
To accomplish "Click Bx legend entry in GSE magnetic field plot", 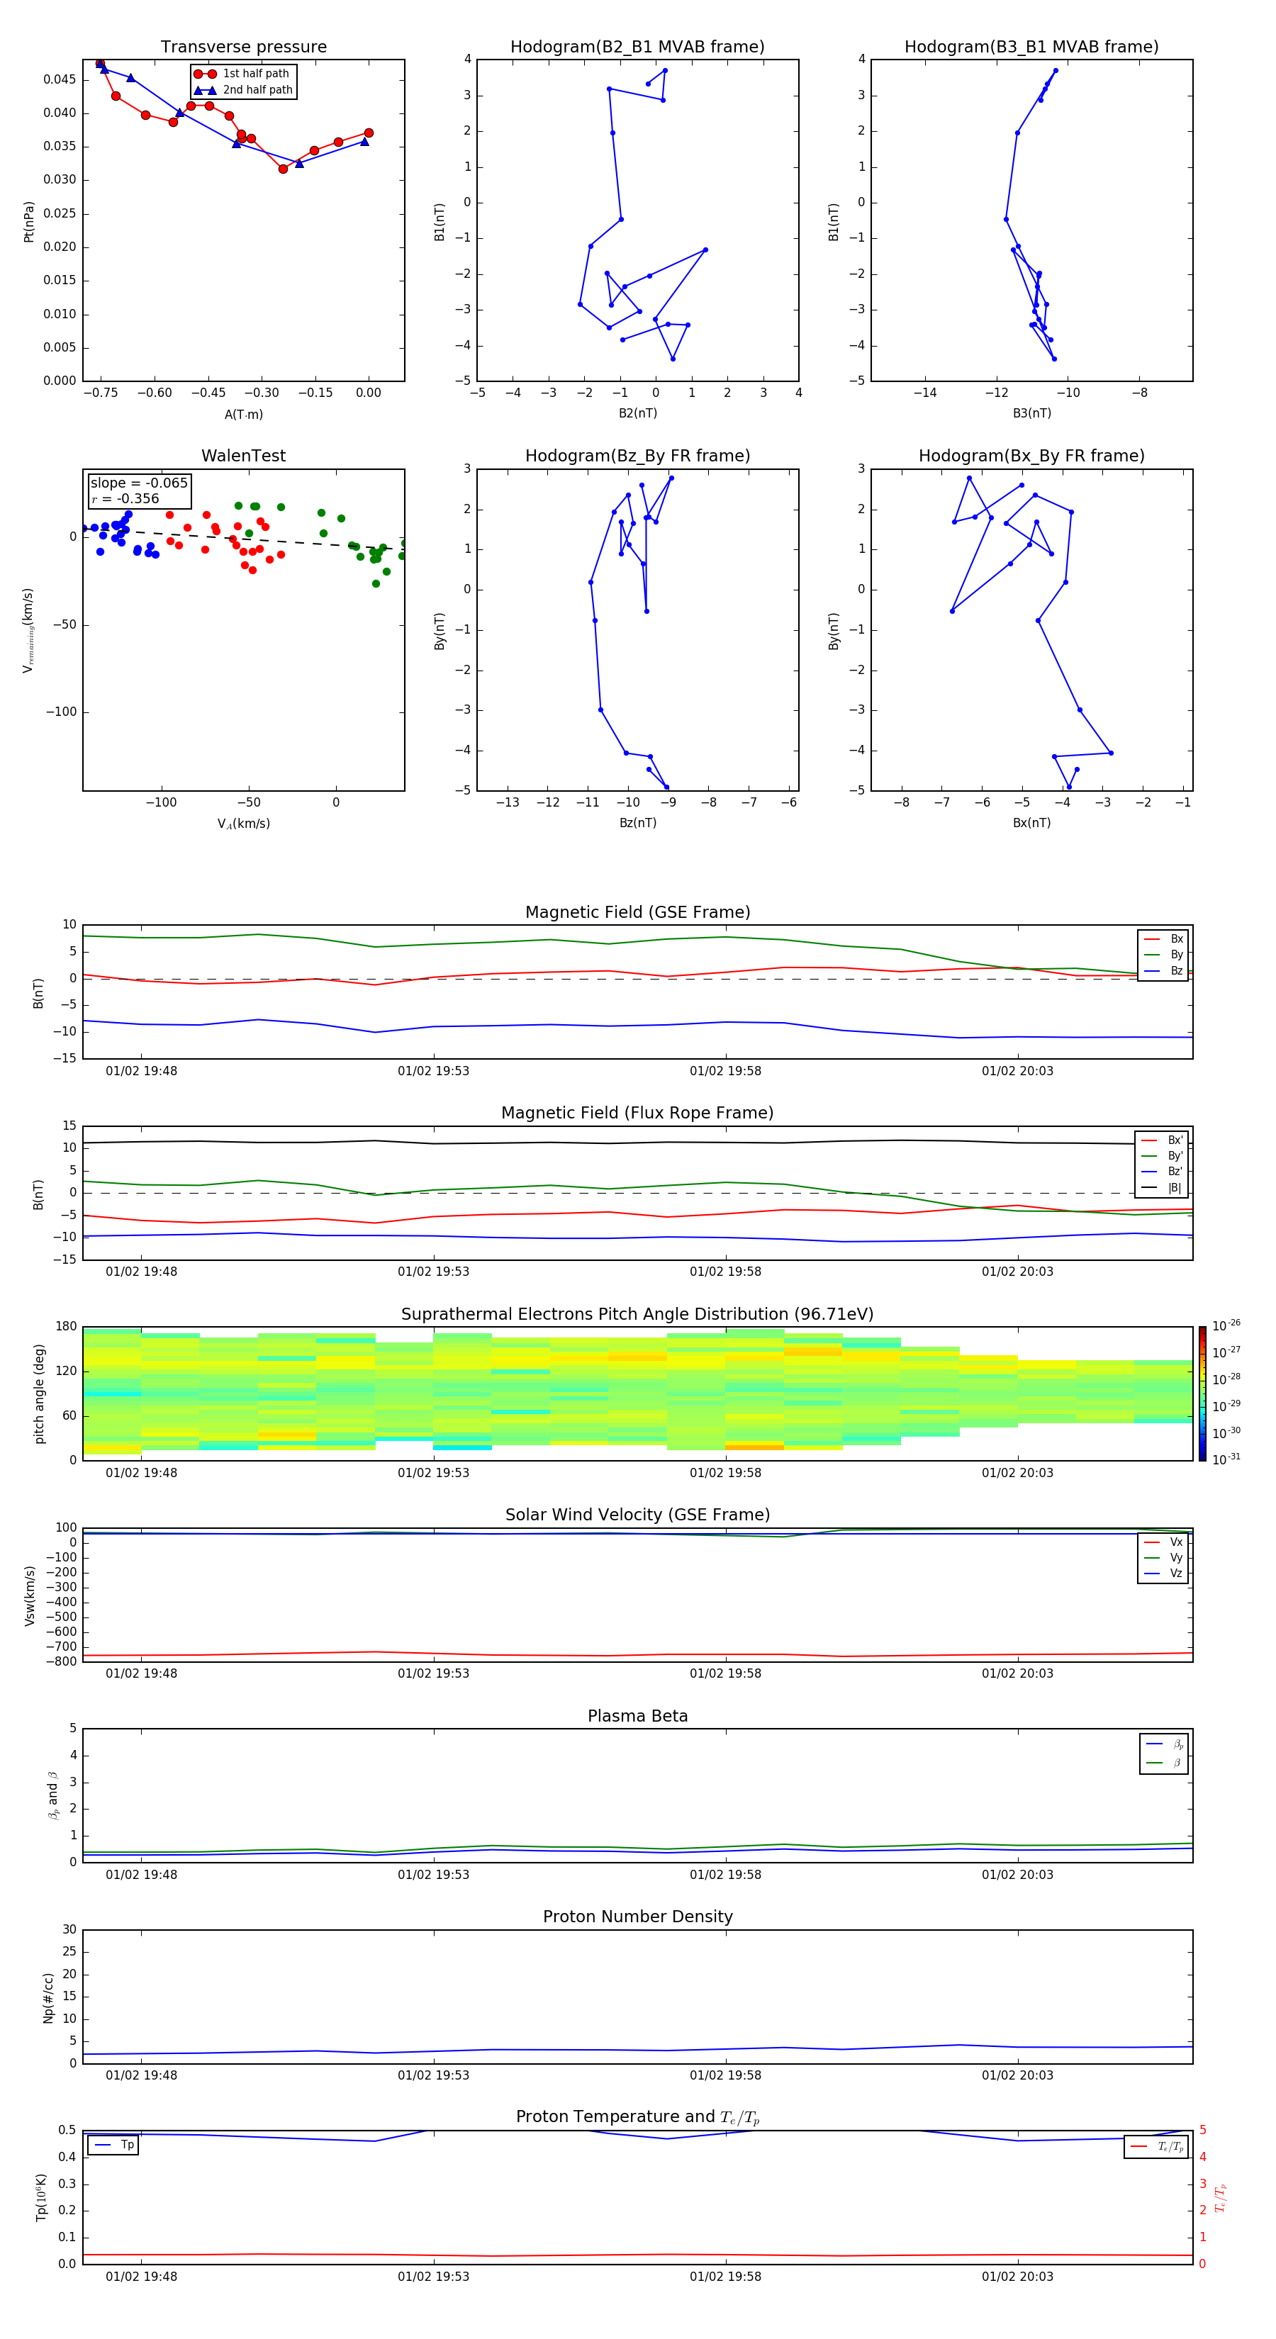I will 1163,939.
